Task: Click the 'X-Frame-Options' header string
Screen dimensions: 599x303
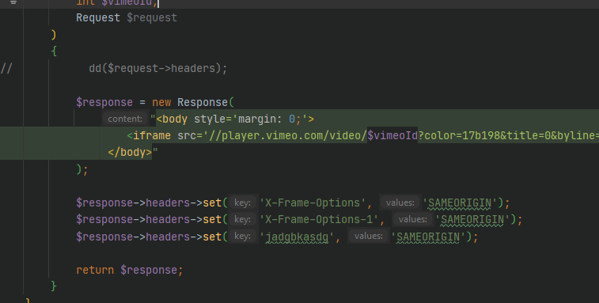Action: click(x=312, y=203)
